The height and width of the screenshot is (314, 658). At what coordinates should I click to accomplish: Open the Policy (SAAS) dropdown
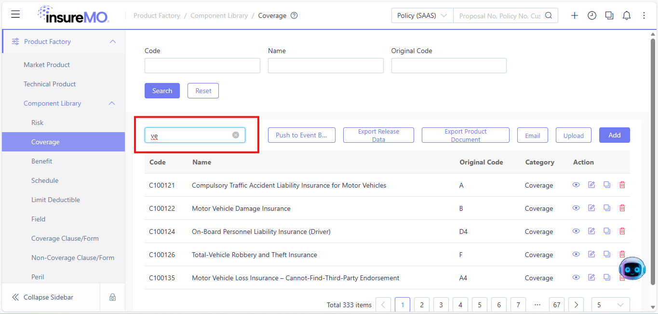coord(422,15)
